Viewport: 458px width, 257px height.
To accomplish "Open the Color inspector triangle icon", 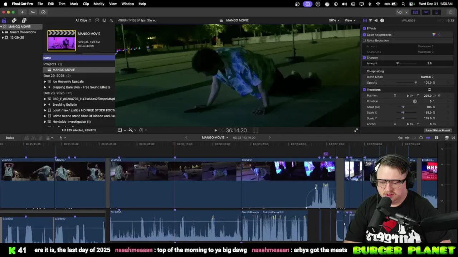I will coord(370,20).
